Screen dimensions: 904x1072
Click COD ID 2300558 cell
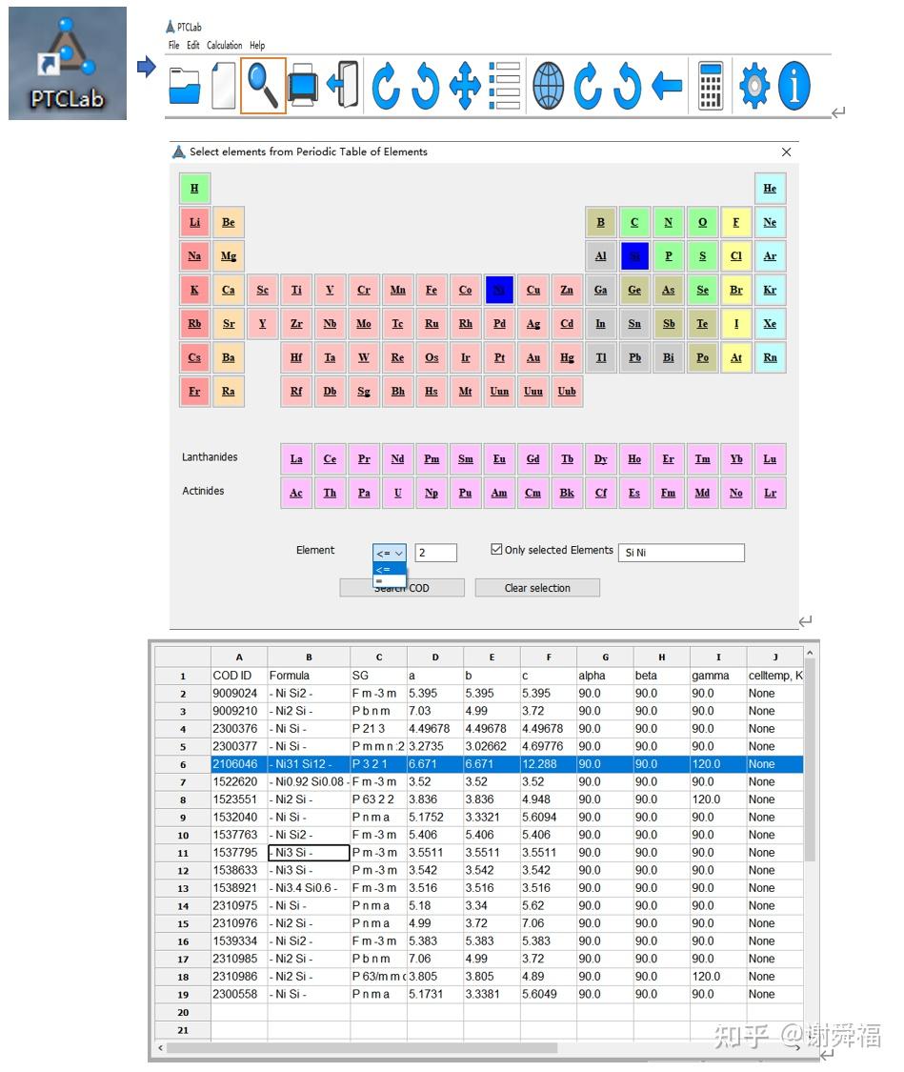pyautogui.click(x=239, y=994)
